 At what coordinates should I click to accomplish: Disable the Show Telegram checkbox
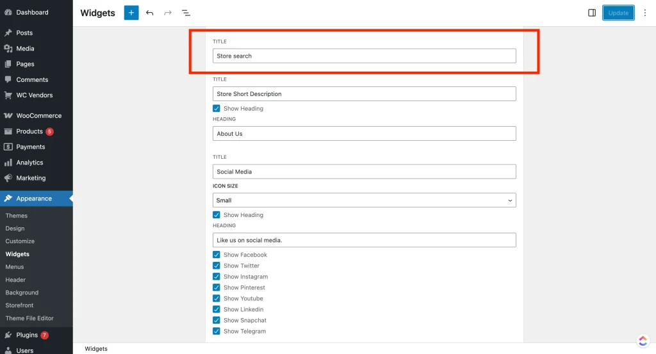[x=217, y=331]
